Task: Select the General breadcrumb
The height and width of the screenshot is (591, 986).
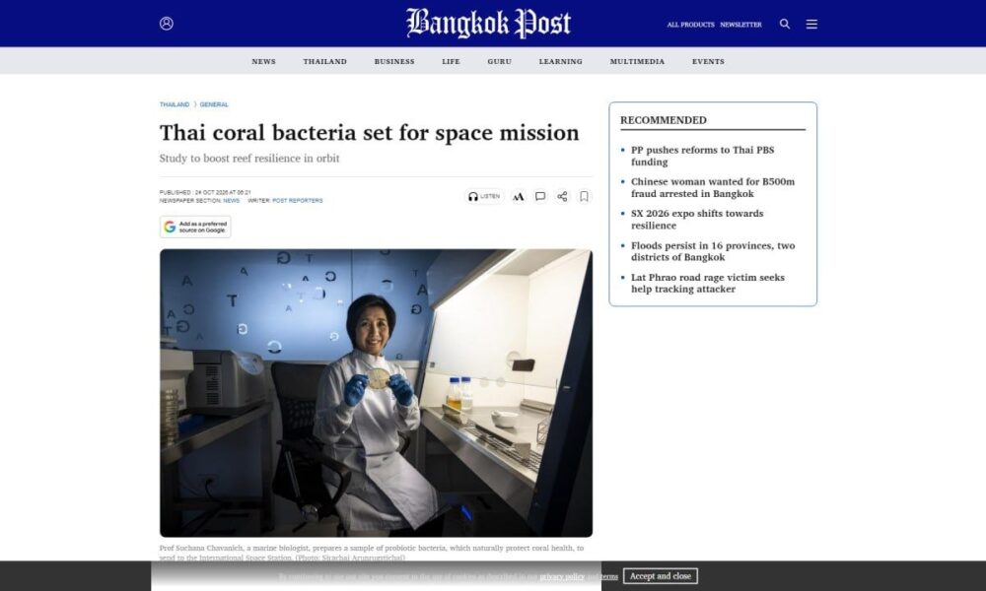Action: (214, 104)
